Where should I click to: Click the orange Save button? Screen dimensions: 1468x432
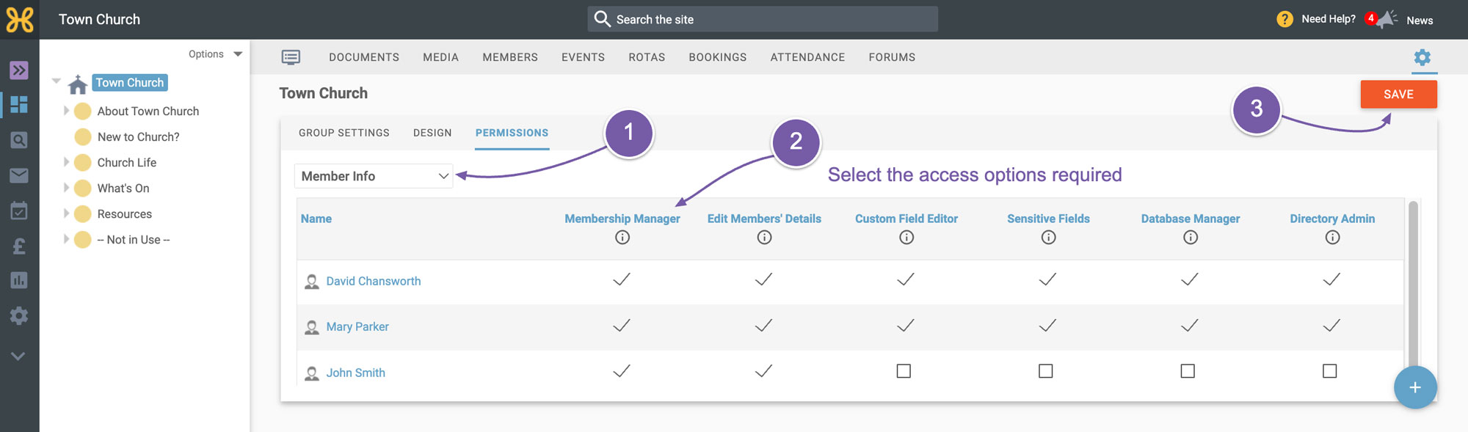[1398, 95]
